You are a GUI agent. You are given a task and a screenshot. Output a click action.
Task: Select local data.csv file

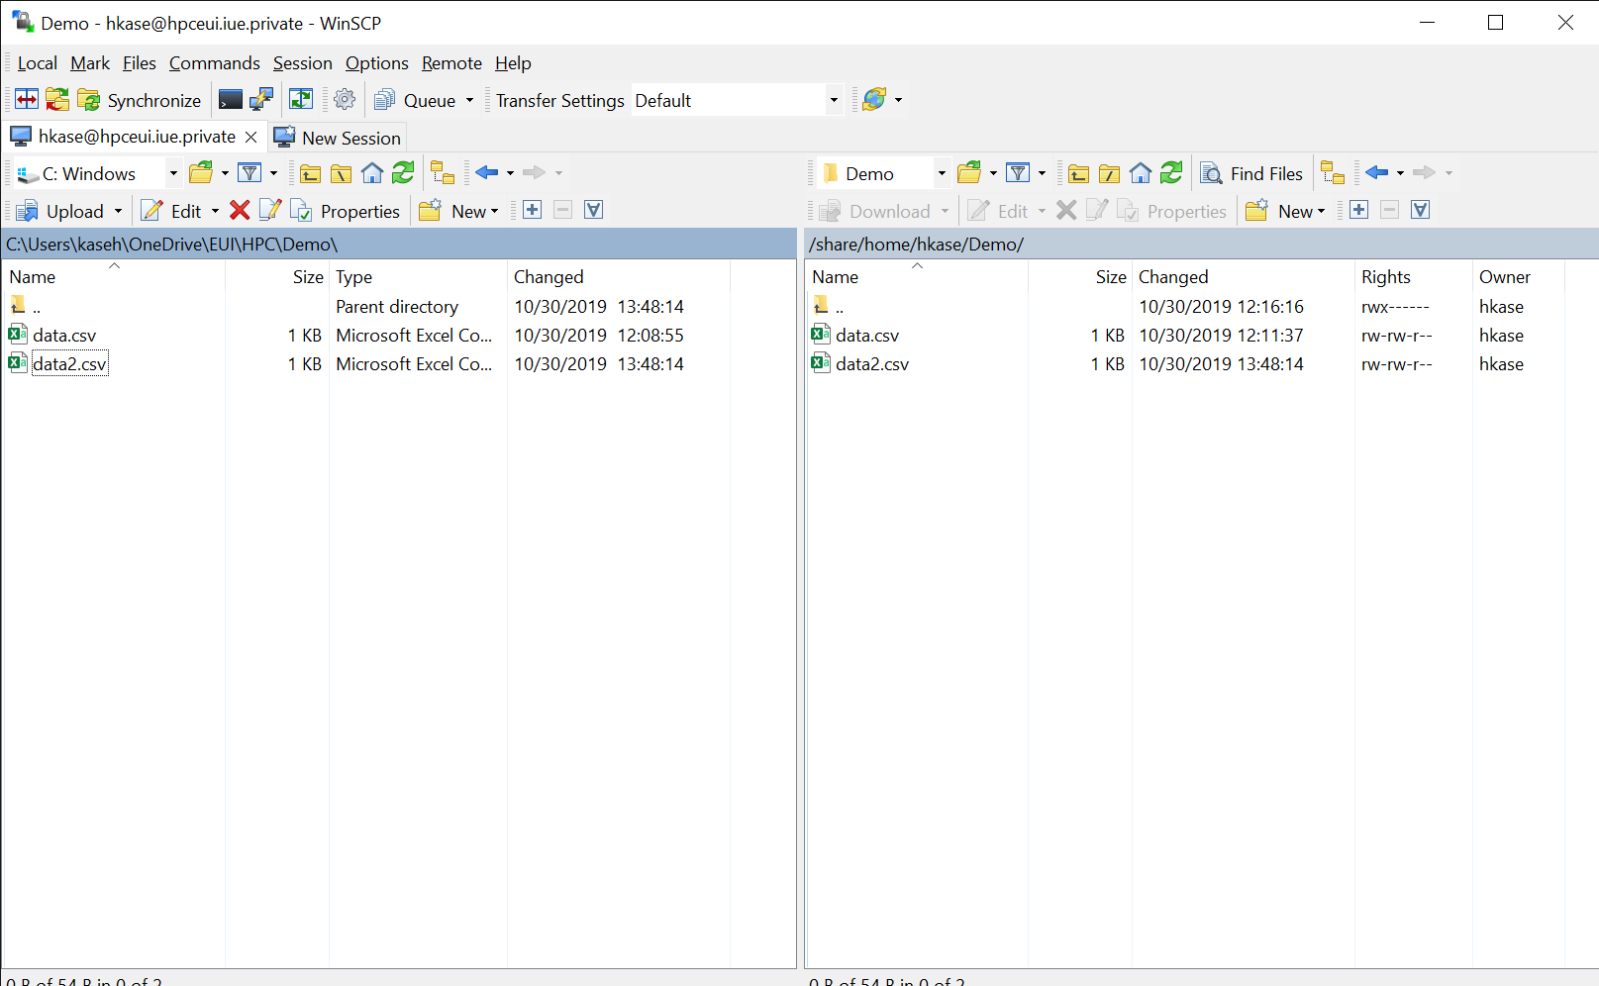[63, 336]
